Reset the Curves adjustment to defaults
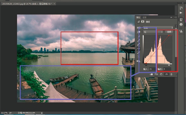 tap(161, 74)
